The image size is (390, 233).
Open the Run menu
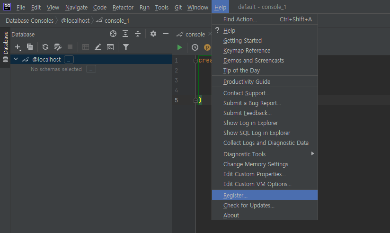[144, 8]
